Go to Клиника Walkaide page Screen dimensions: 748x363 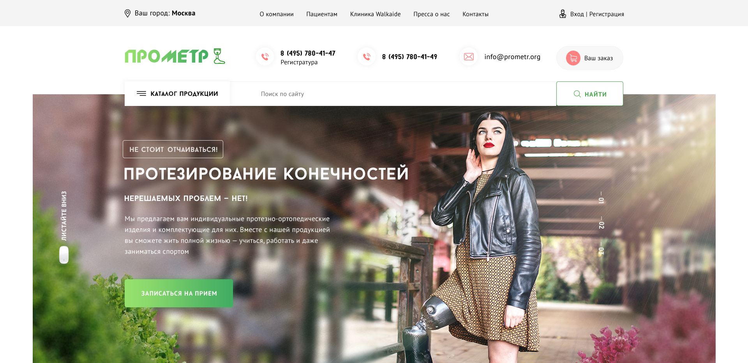pyautogui.click(x=375, y=14)
